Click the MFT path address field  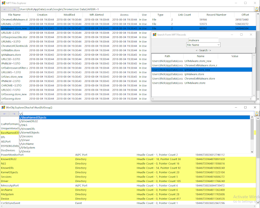136,9
